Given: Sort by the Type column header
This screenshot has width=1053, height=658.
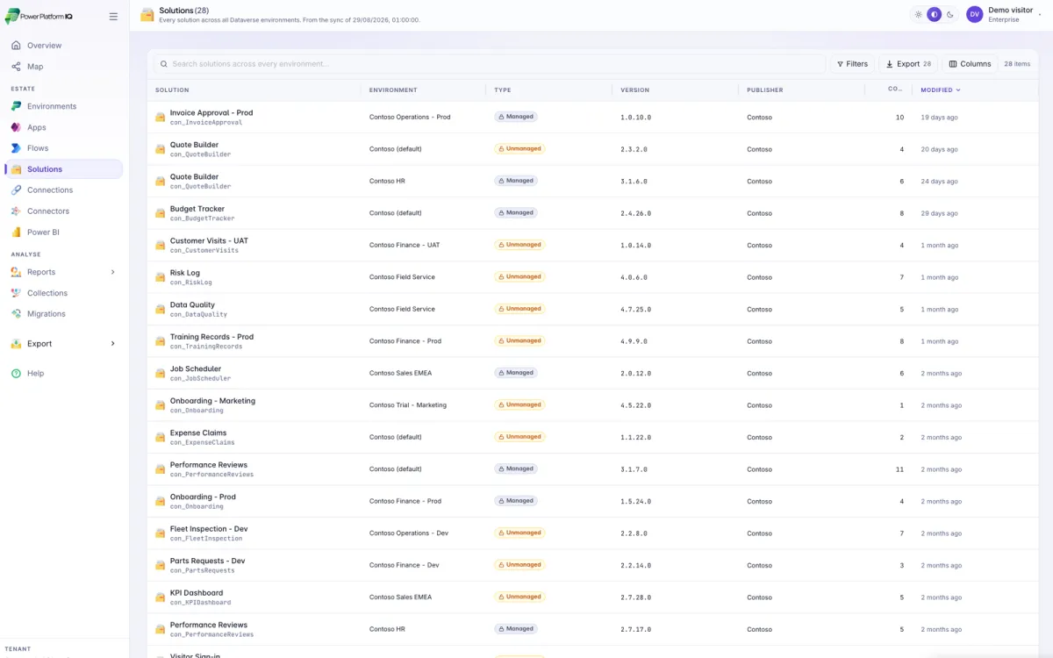Looking at the screenshot, I should tap(502, 90).
